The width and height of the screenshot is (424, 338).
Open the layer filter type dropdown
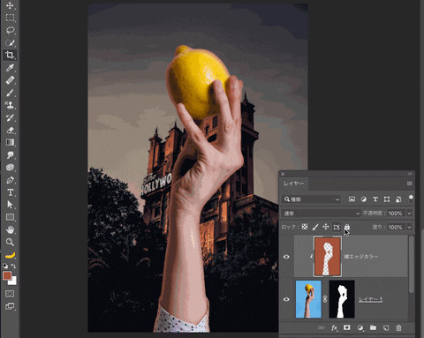[311, 199]
